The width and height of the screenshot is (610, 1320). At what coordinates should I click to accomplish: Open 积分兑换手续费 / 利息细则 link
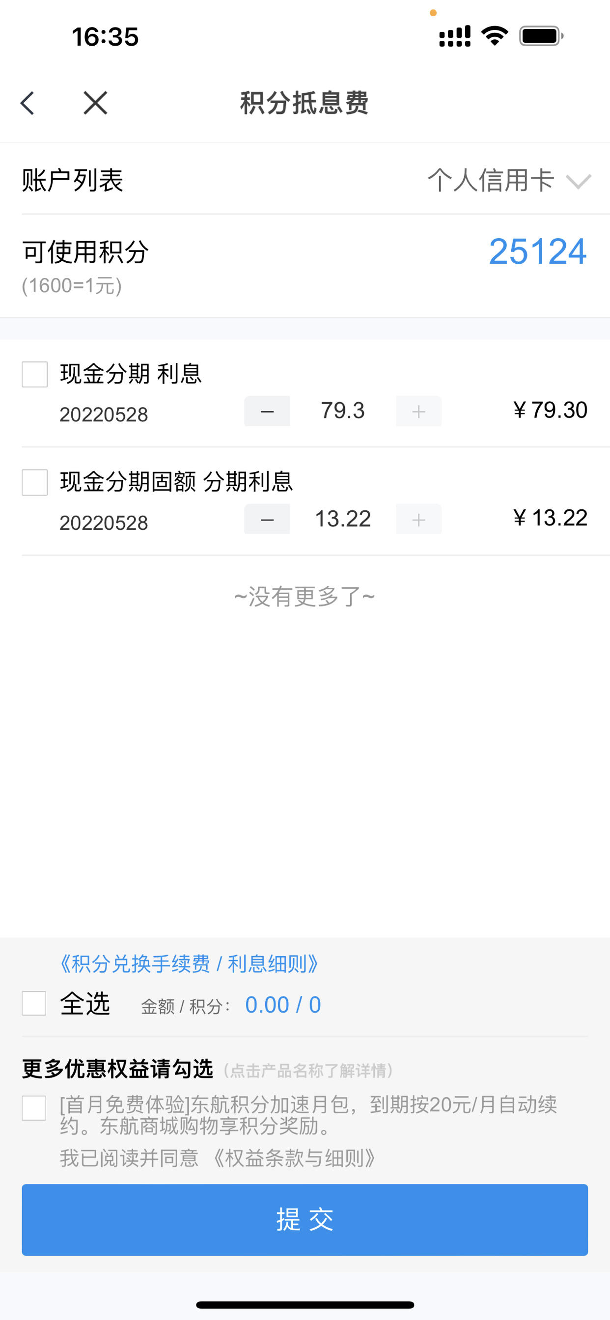(189, 964)
